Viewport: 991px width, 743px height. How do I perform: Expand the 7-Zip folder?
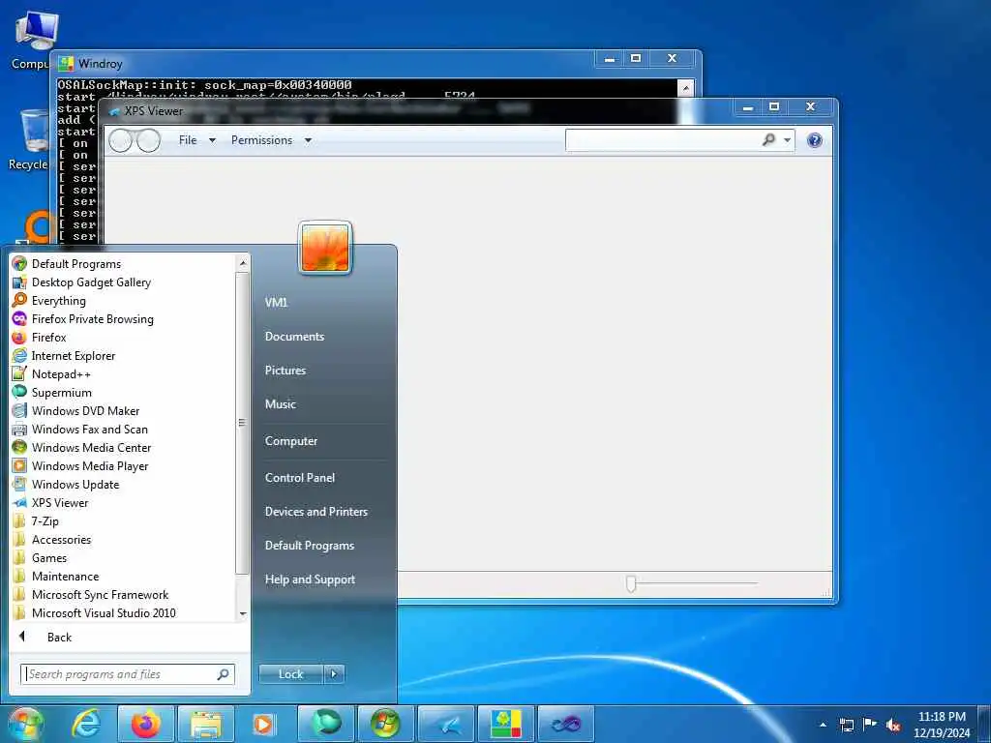(x=37, y=521)
